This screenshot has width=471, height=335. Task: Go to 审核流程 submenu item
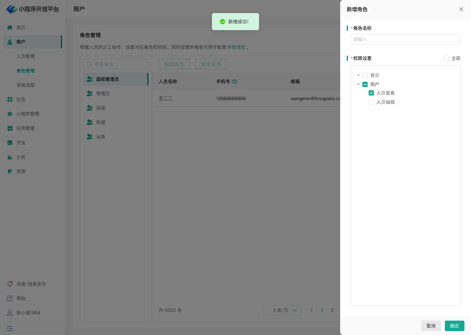click(25, 85)
